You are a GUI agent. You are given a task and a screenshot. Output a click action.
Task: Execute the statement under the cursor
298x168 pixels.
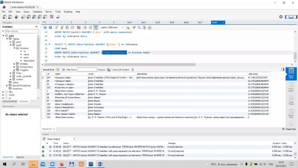pos(62,28)
